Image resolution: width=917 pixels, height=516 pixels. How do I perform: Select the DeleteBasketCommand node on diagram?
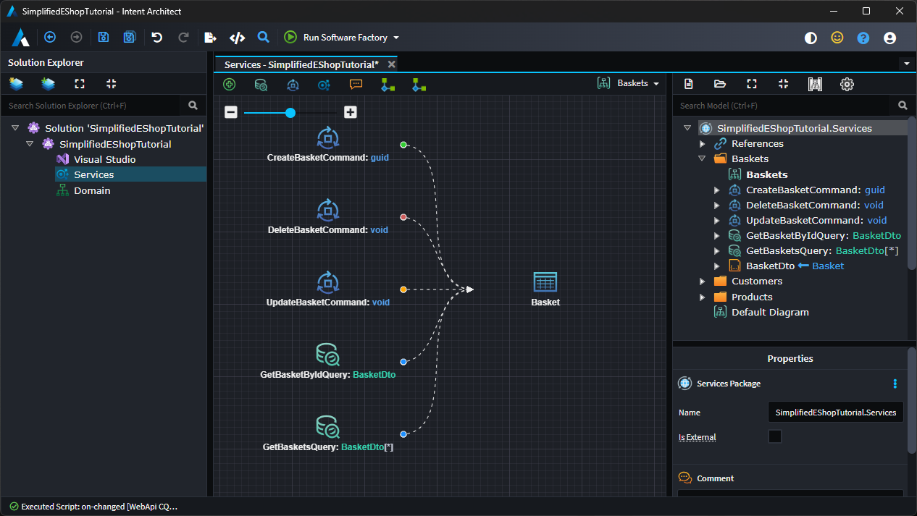(327, 217)
